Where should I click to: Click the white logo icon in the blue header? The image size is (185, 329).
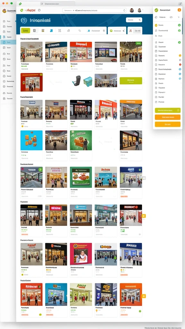tap(24, 20)
